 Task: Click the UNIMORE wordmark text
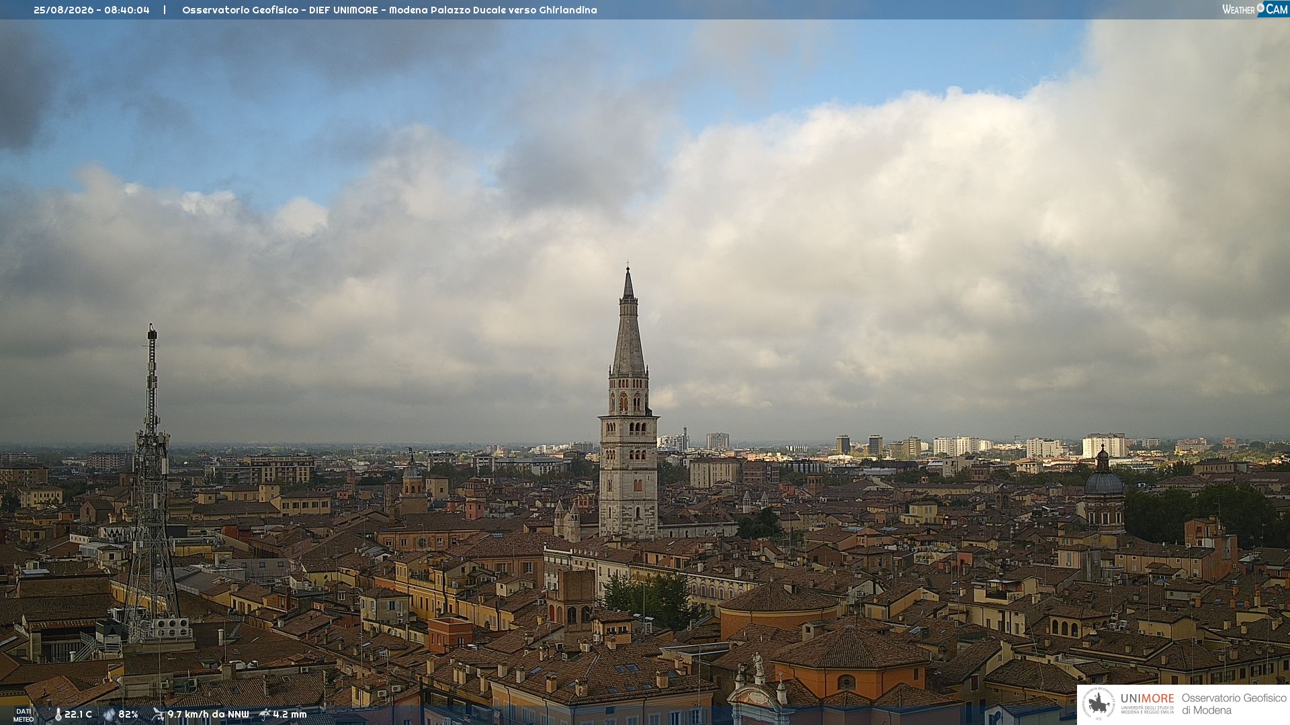[x=1148, y=699]
